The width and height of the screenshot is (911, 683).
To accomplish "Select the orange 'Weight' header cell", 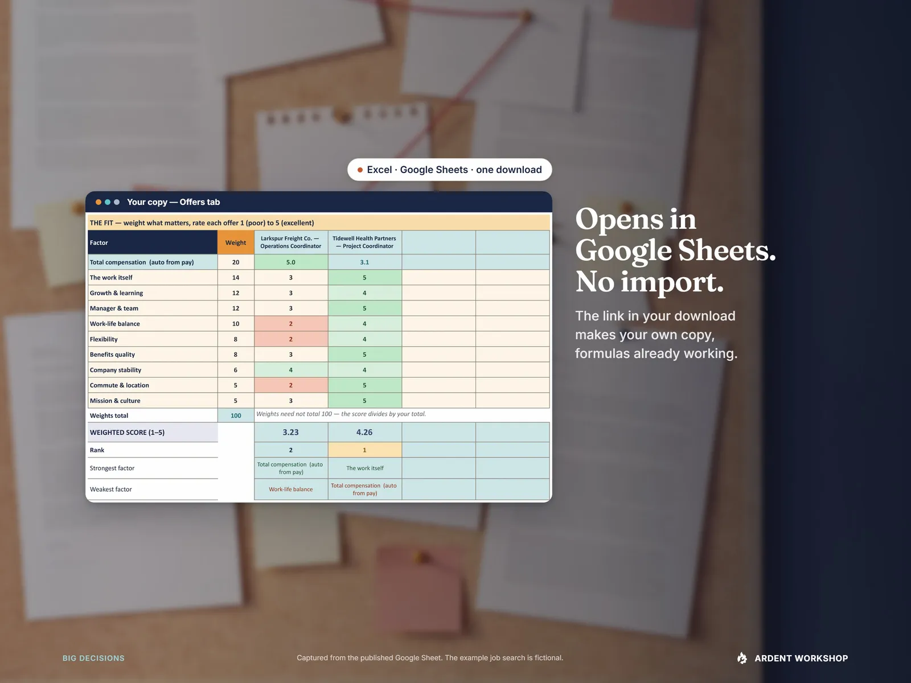I will coord(236,242).
